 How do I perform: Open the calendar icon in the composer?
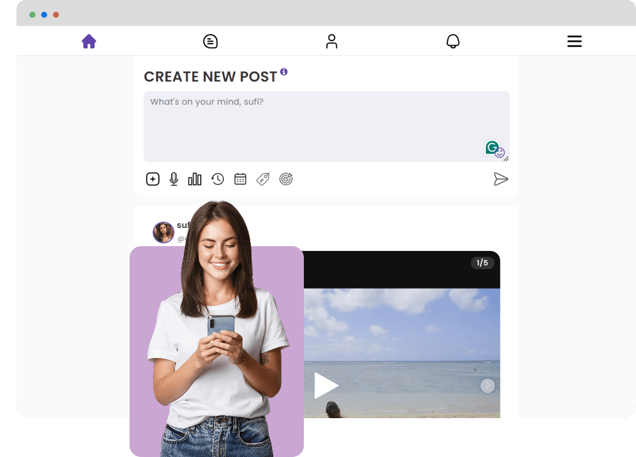coord(240,178)
